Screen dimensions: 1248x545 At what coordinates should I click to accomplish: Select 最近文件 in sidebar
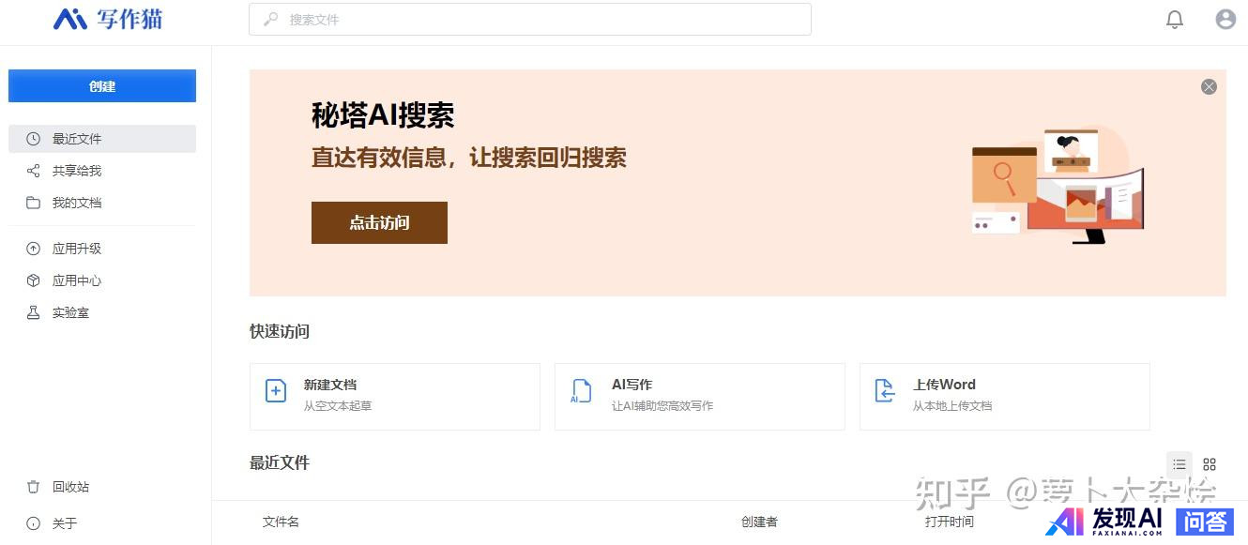(101, 139)
